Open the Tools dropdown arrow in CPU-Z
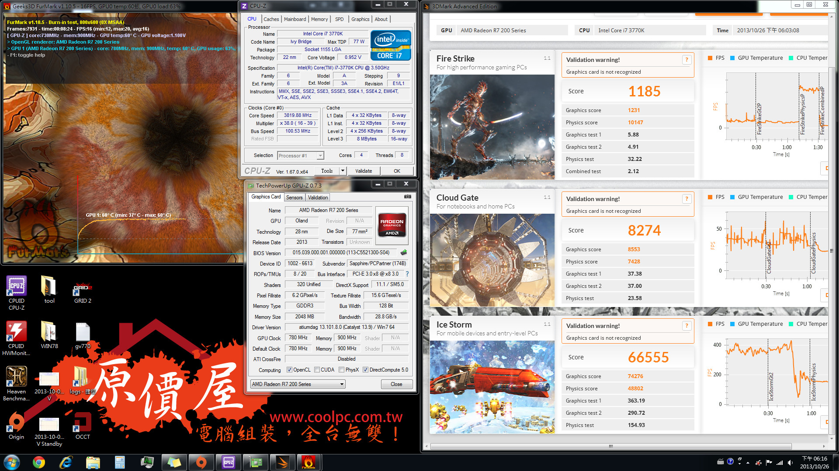Viewport: 839px width, 471px height. point(343,171)
